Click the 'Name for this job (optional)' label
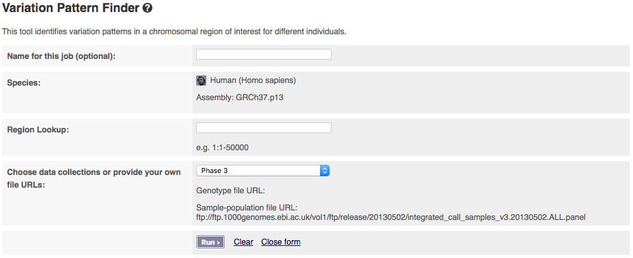The height and width of the screenshot is (258, 633). pos(61,56)
